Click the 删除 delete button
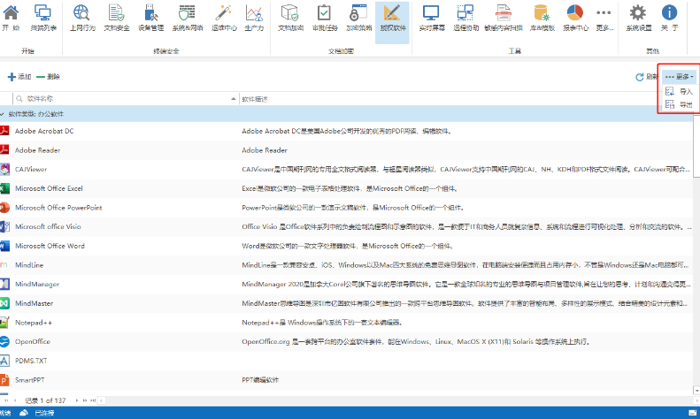Viewport: 700px width, 419px height. pos(49,77)
